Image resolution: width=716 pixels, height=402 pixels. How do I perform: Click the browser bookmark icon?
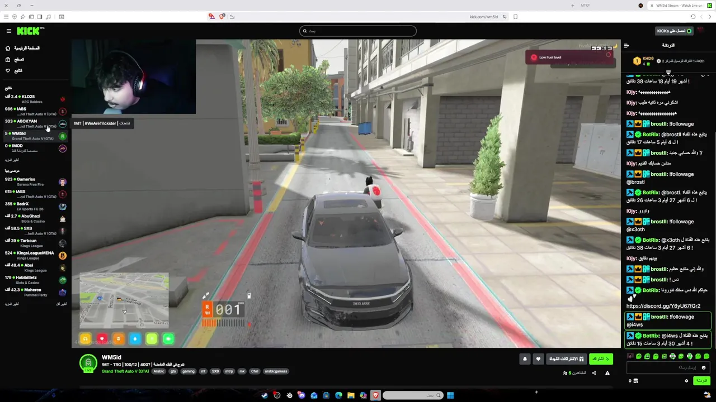click(x=515, y=17)
